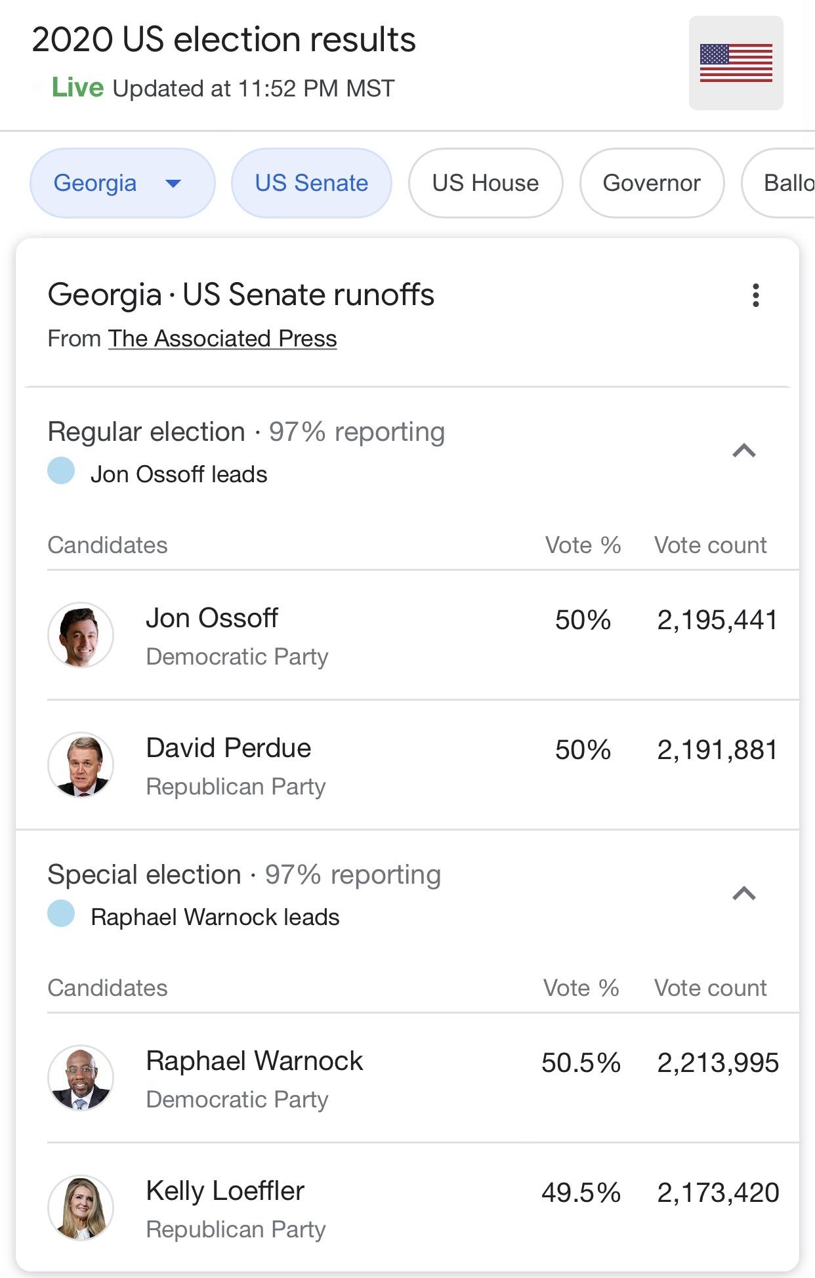Click blue dot beside Jon Ossoff leads
This screenshot has width=815, height=1278.
point(62,471)
